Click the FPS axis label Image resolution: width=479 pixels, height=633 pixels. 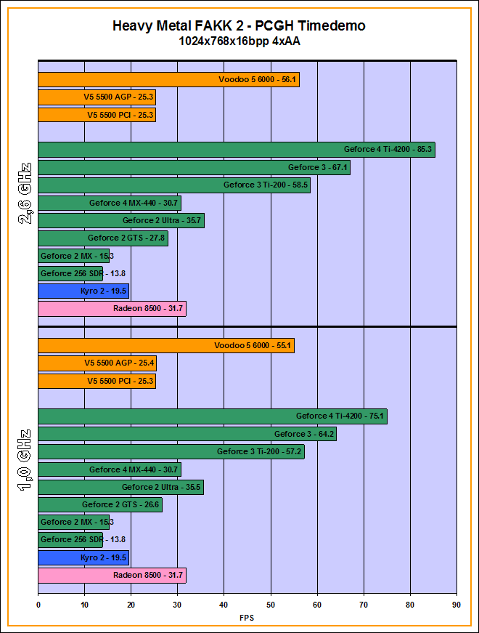[247, 618]
